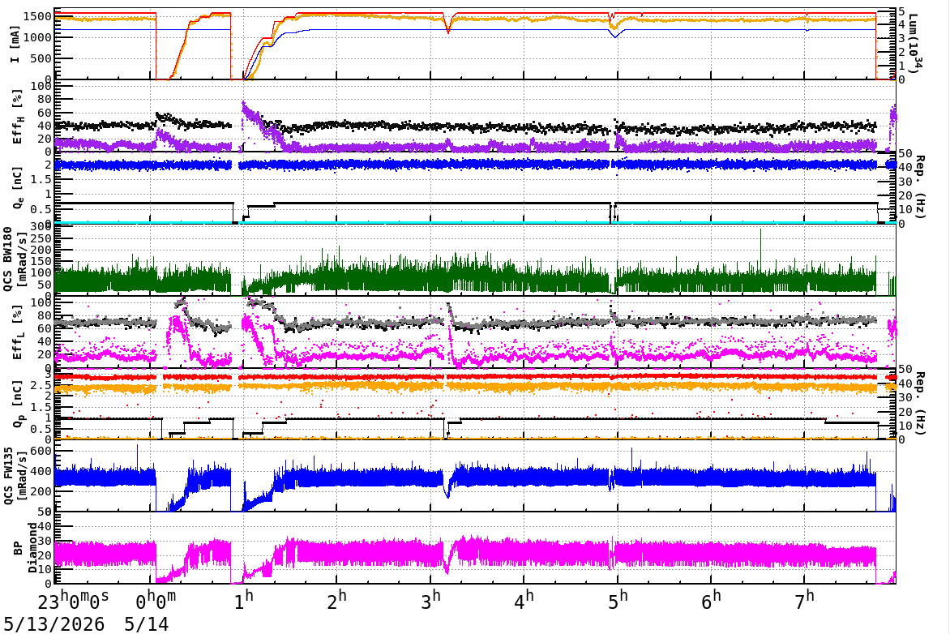Select the "5h" time tick label

click(618, 601)
